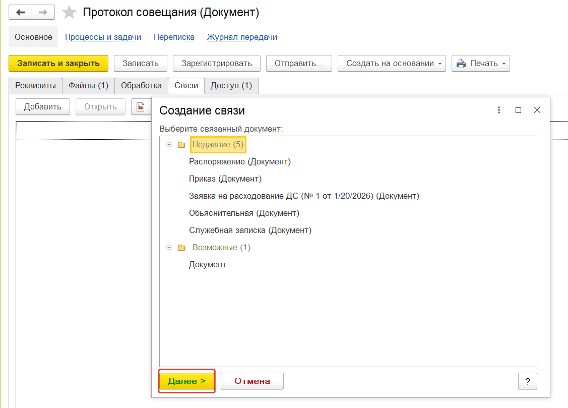Maximize the Создание связи dialog
The width and height of the screenshot is (568, 408).
518,110
